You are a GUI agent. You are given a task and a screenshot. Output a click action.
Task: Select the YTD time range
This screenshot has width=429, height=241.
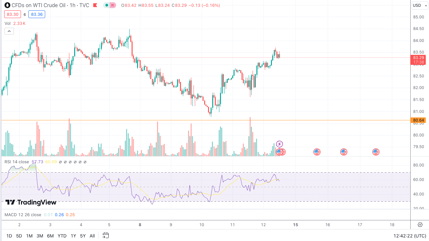(62, 236)
